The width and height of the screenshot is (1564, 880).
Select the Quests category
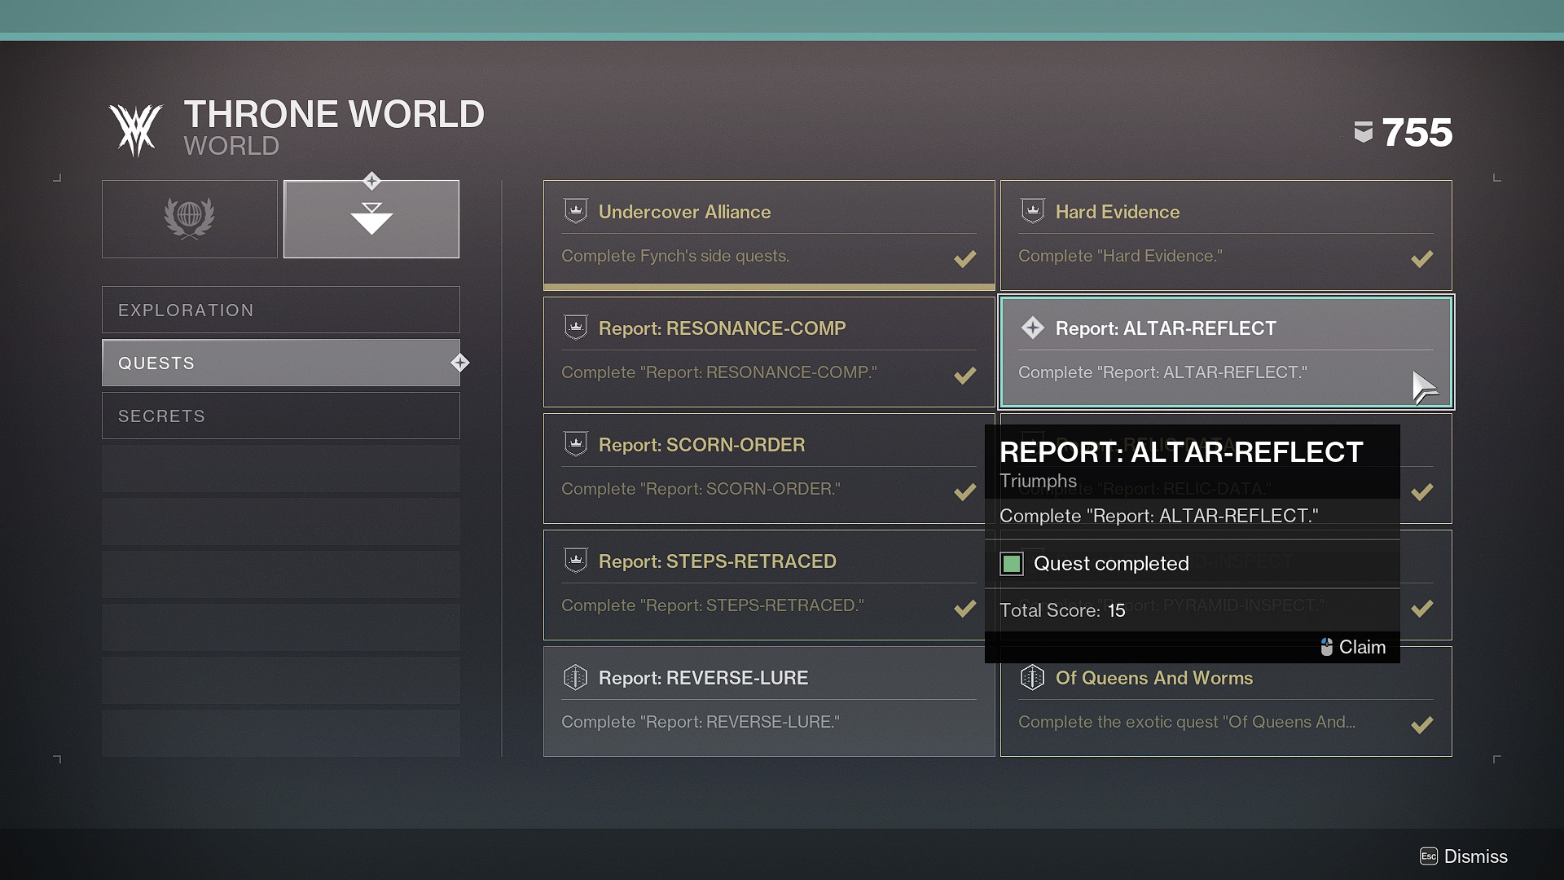click(281, 363)
